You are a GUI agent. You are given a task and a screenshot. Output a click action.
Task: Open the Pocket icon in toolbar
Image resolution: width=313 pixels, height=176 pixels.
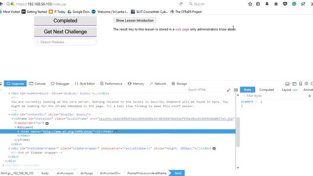tap(285, 4)
